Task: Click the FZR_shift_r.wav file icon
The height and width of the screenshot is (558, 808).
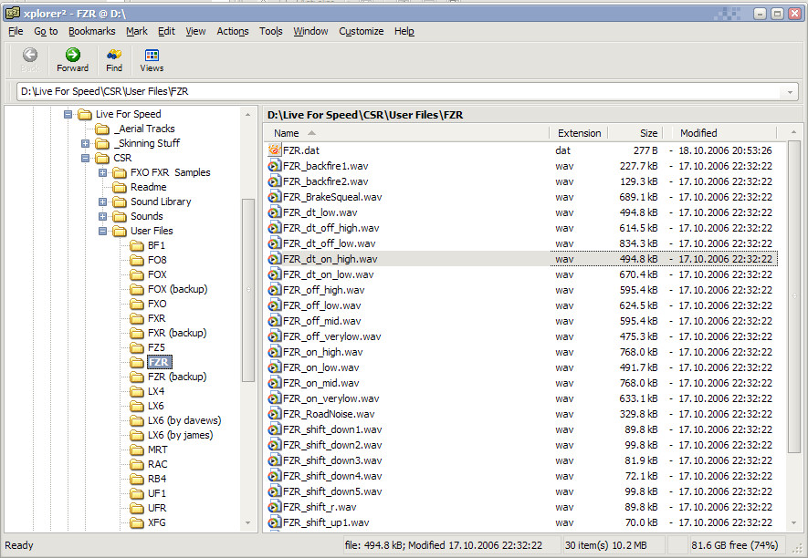Action: (x=274, y=507)
